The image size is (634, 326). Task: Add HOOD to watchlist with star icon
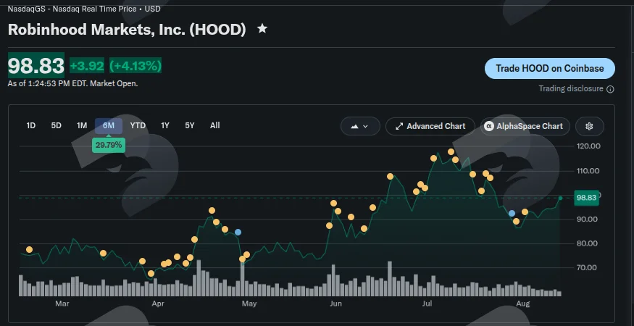262,29
